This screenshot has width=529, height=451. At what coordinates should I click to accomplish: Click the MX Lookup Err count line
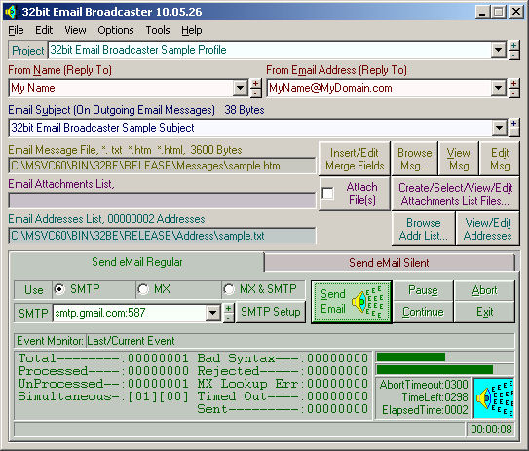click(x=283, y=384)
